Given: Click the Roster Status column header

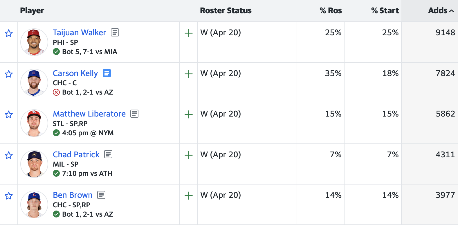Looking at the screenshot, I should pos(226,11).
